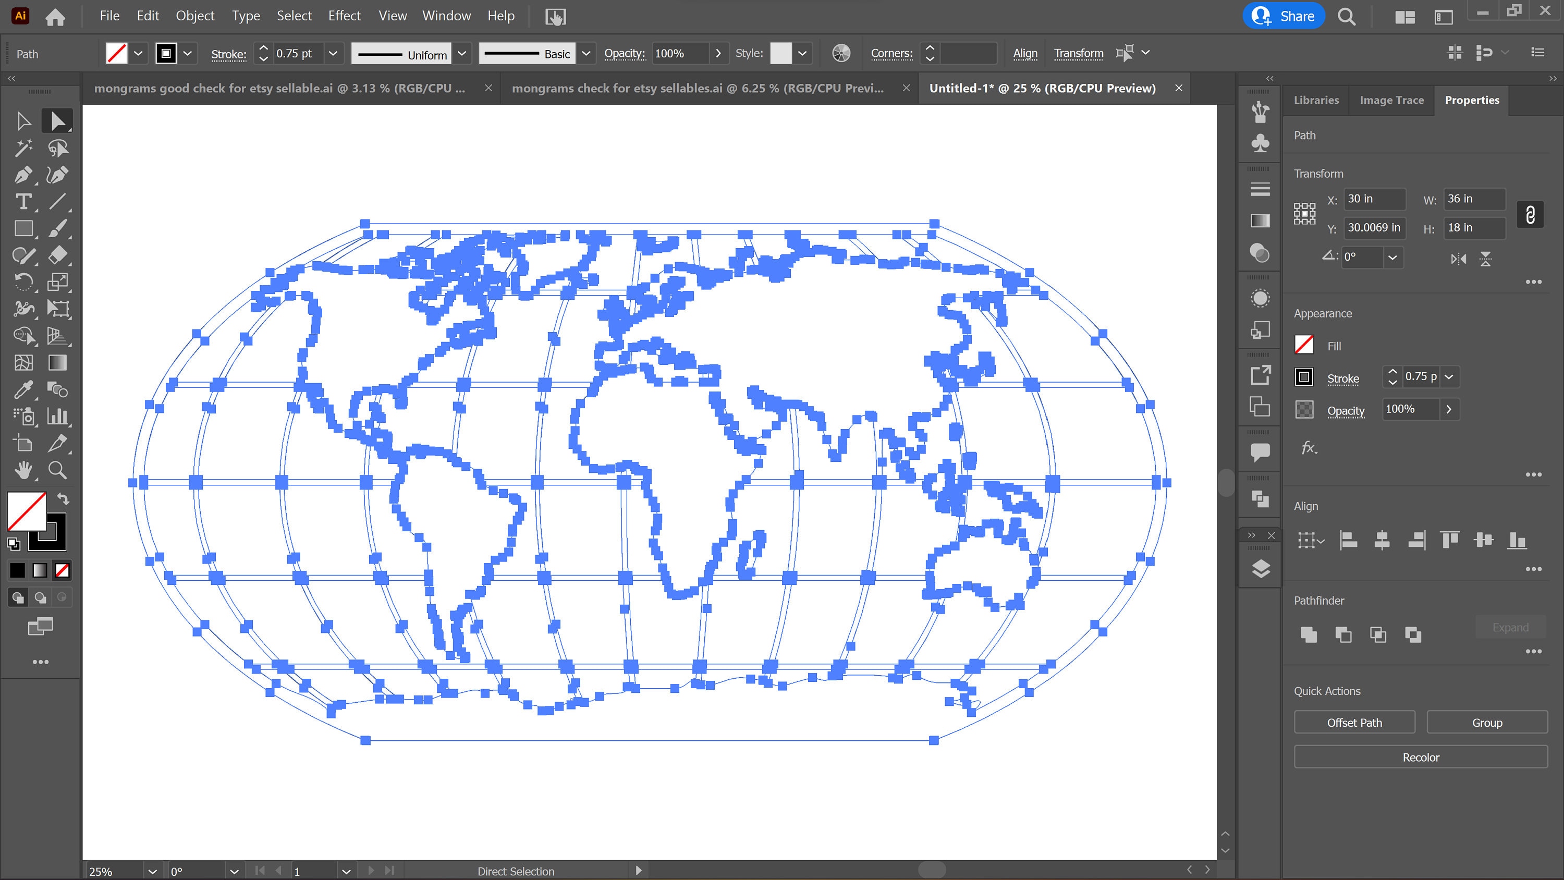Viewport: 1564px width, 880px height.
Task: Select the Pen tool
Action: (x=25, y=175)
